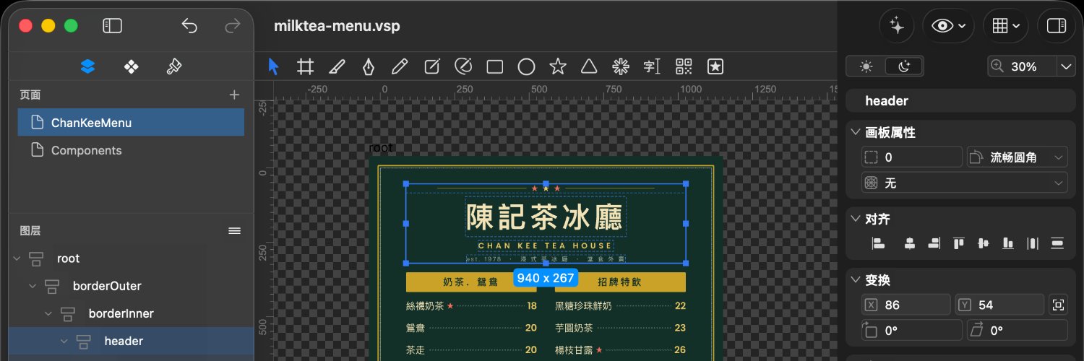Select the rectangle shape tool
Viewport: 1084px width, 361px height.
pyautogui.click(x=494, y=66)
